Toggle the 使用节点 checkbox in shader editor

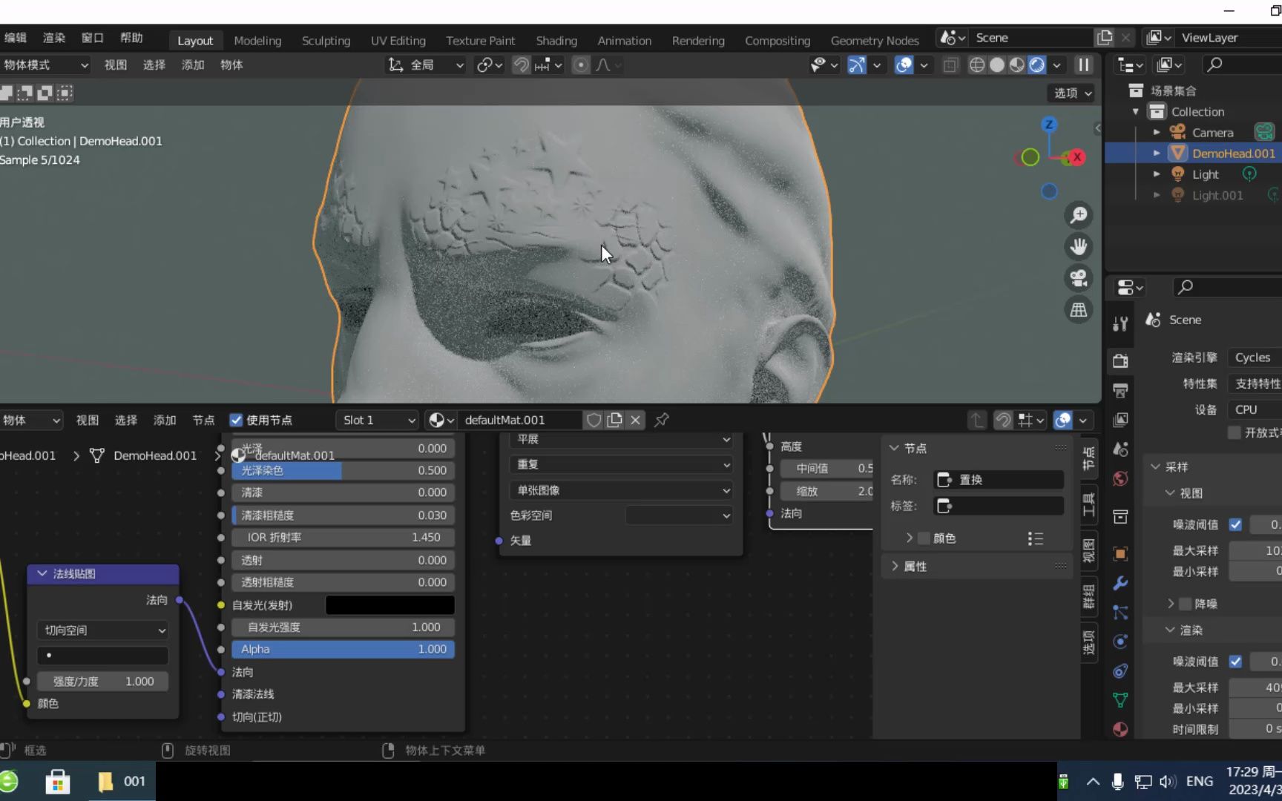coord(236,420)
